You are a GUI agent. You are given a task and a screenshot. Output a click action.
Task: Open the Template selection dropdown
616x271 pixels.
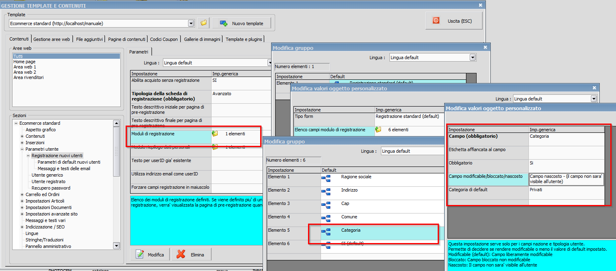pos(191,23)
